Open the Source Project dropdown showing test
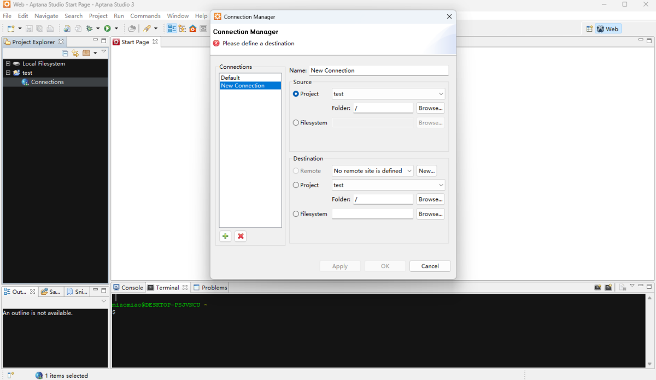Screen dimensions: 656x380 click(x=388, y=94)
